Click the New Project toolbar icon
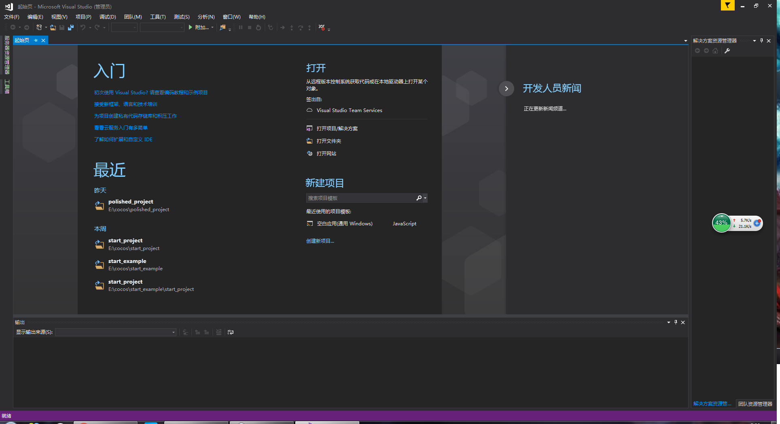Viewport: 780px width, 424px height. 39,28
